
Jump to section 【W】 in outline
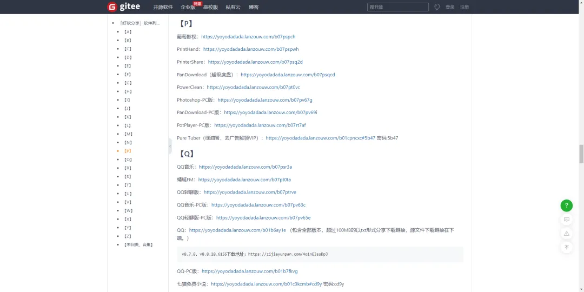pos(128,210)
